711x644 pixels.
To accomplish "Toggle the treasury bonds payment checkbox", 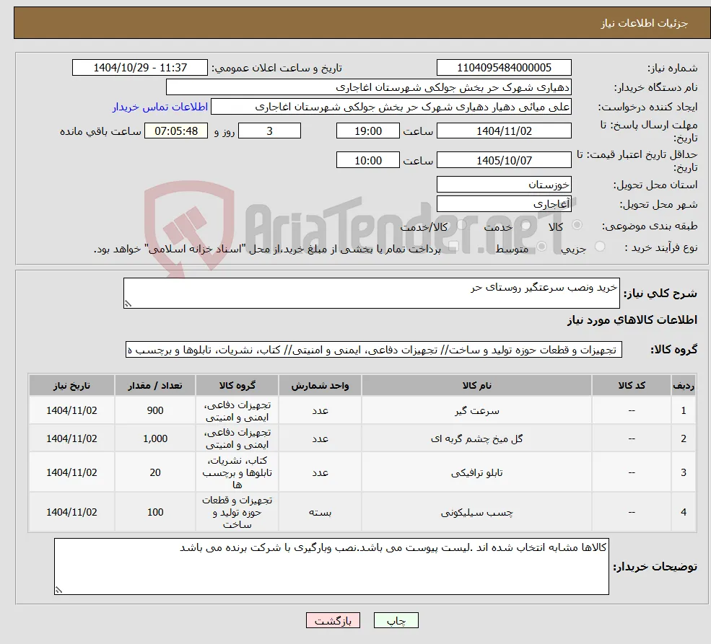I will coord(453,247).
